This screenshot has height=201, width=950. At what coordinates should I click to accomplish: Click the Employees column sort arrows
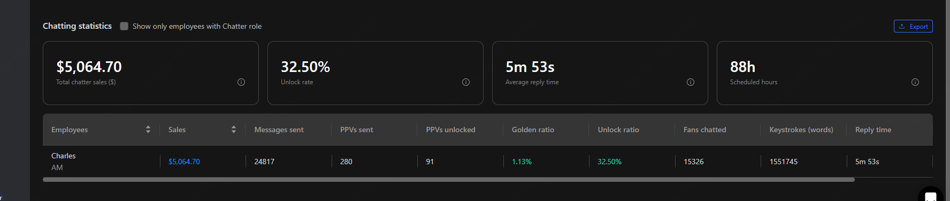point(148,130)
